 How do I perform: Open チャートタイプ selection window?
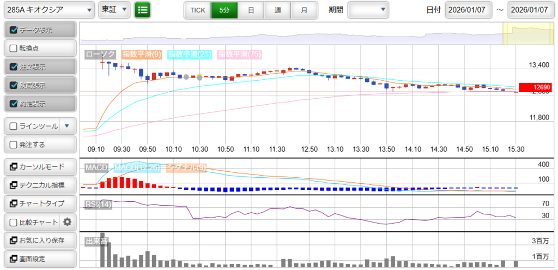[x=39, y=203]
